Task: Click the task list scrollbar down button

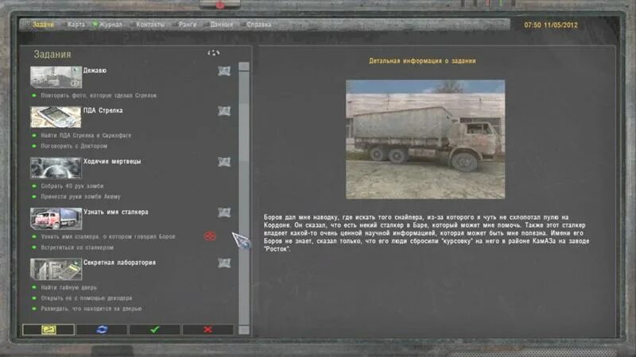Action: pos(244,330)
